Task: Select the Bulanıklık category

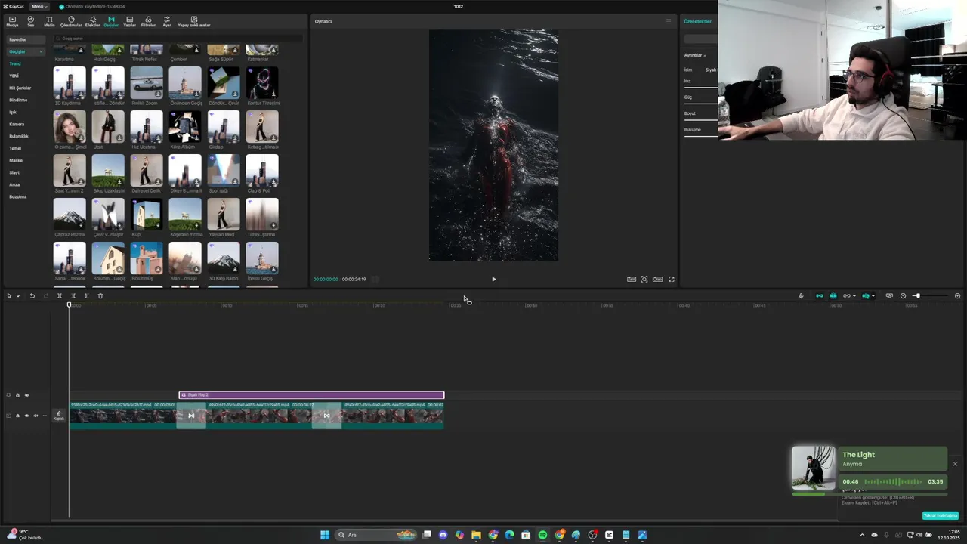Action: pos(19,136)
